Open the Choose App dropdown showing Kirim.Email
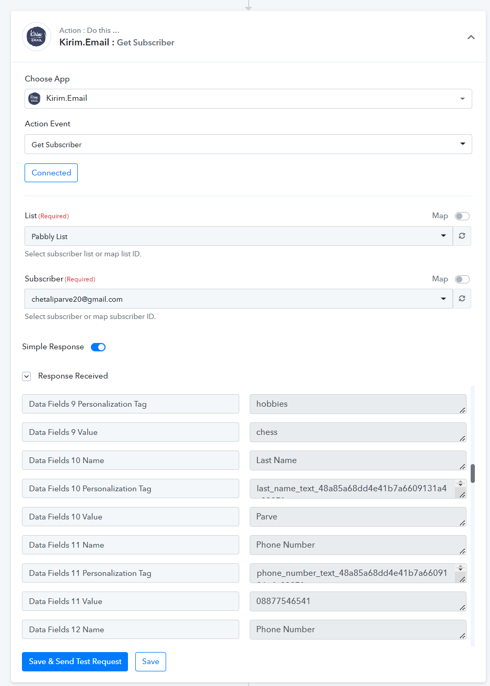The image size is (490, 686). click(x=248, y=99)
